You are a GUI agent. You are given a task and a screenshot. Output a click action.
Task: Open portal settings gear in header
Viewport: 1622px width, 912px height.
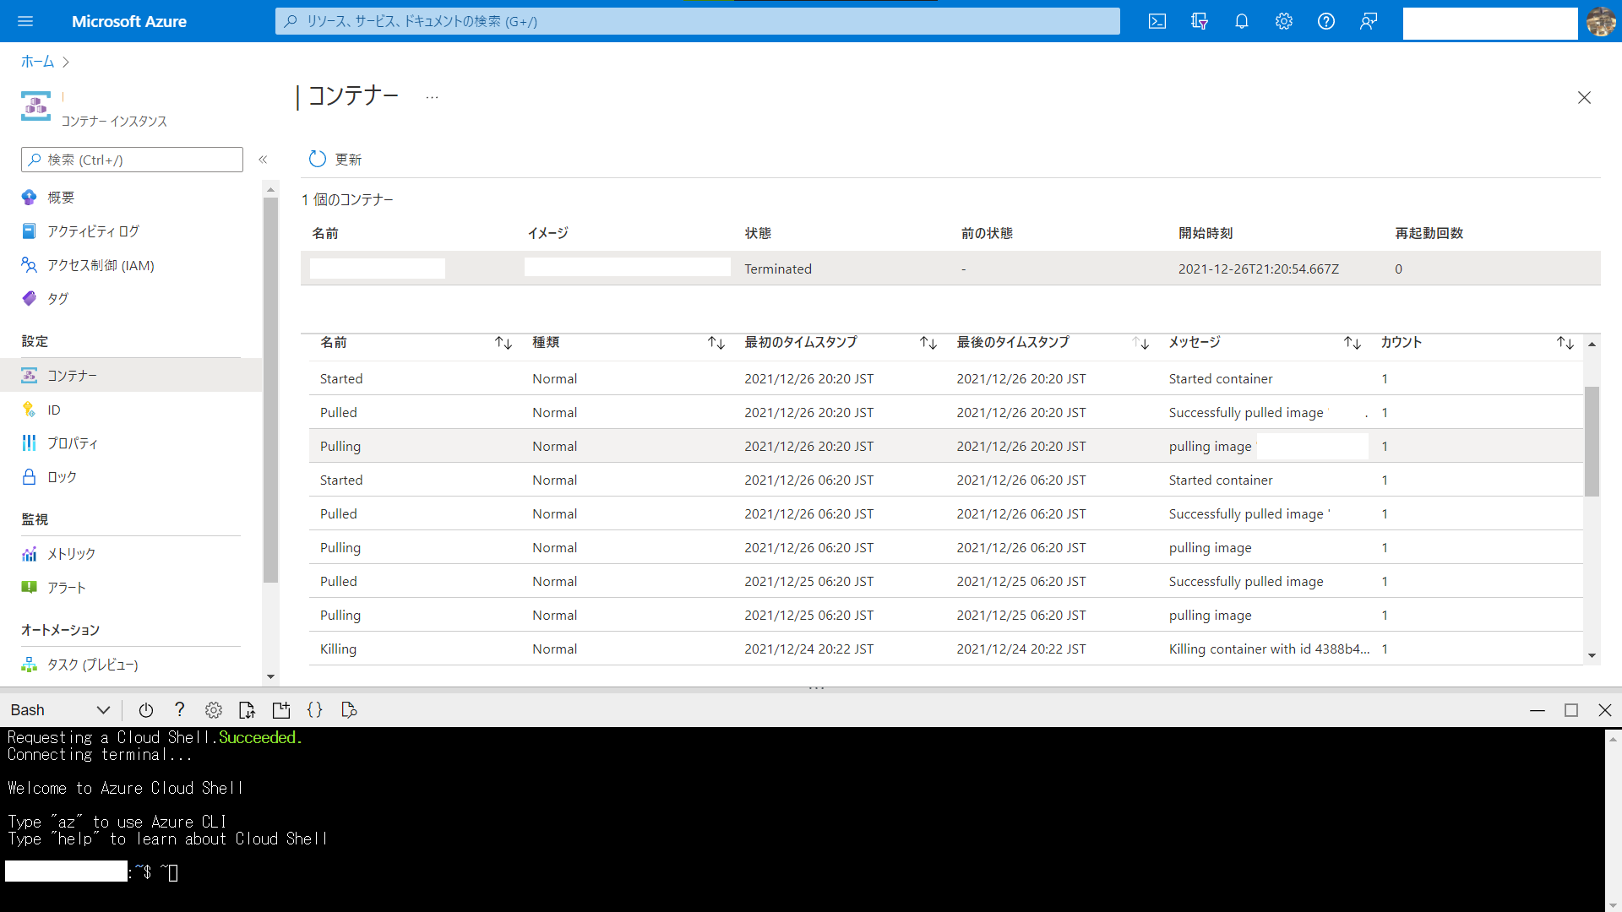point(1284,21)
